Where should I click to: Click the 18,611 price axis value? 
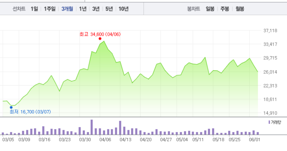270,99
